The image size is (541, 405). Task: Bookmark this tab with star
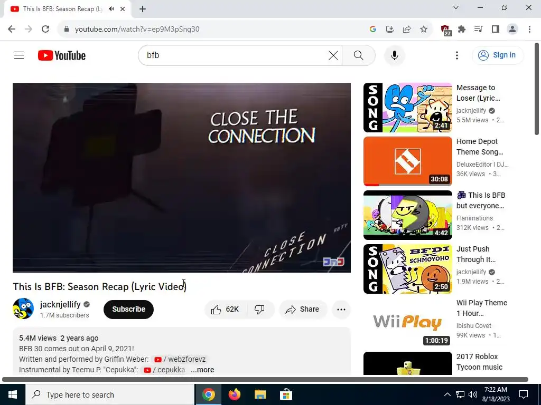423,30
